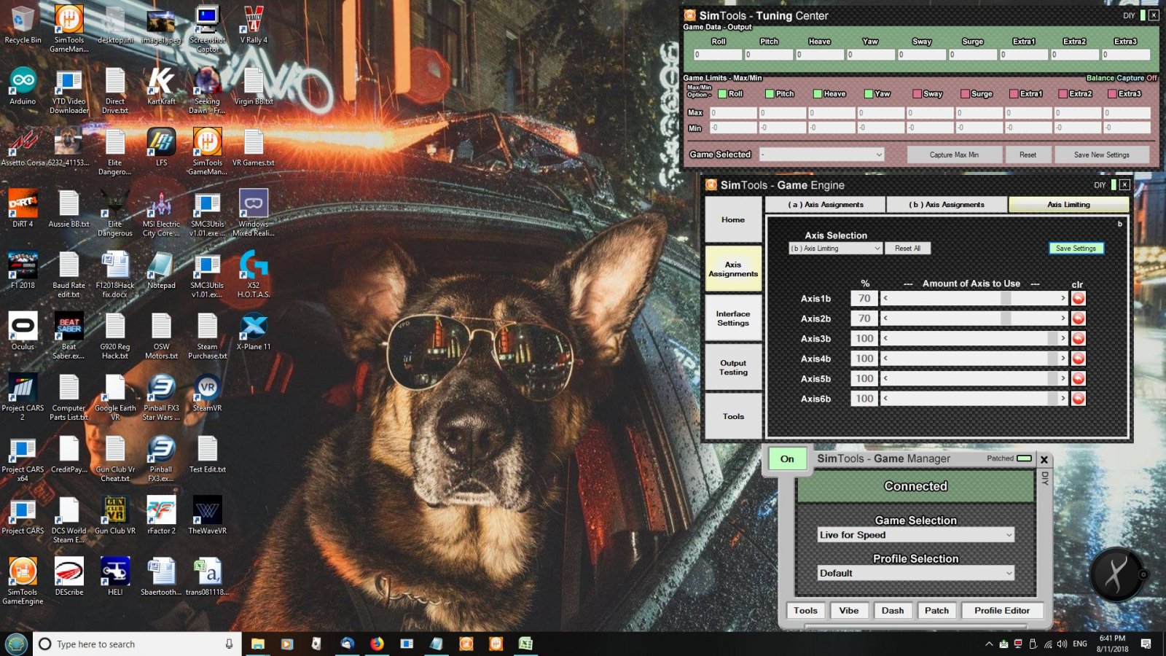This screenshot has width=1166, height=656.
Task: Open Vibe in Game Manager
Action: click(x=848, y=611)
